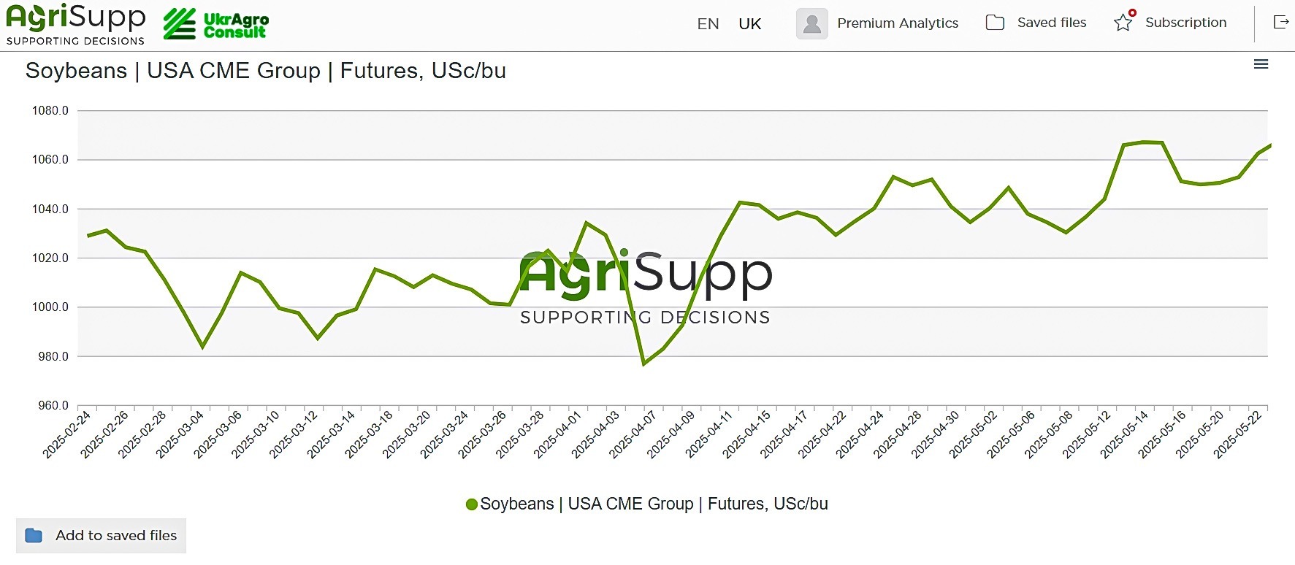Click the chart title Soybeans USA CME Group
1295x565 pixels.
(266, 71)
